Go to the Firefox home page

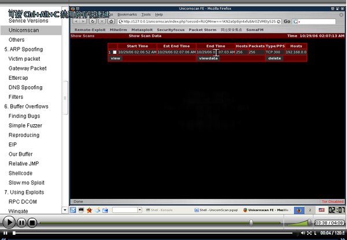tap(111, 21)
